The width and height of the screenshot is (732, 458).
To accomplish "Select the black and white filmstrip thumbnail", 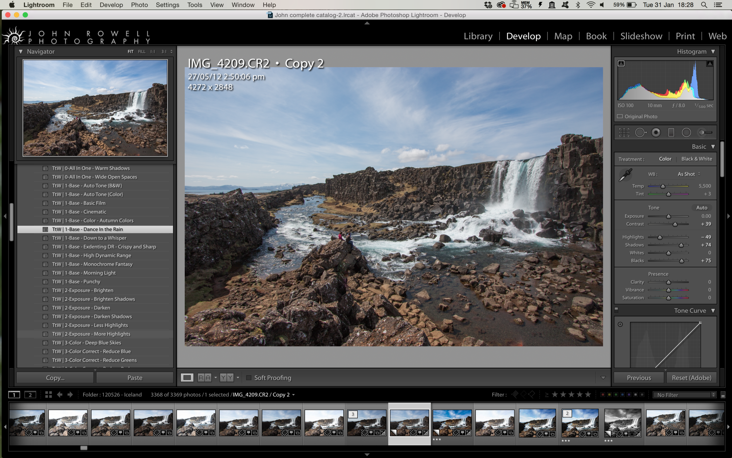I will coord(622,423).
